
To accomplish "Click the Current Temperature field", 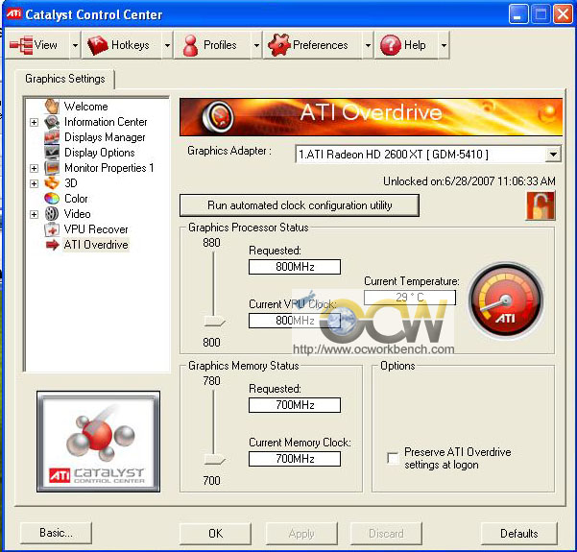I will 410,298.
